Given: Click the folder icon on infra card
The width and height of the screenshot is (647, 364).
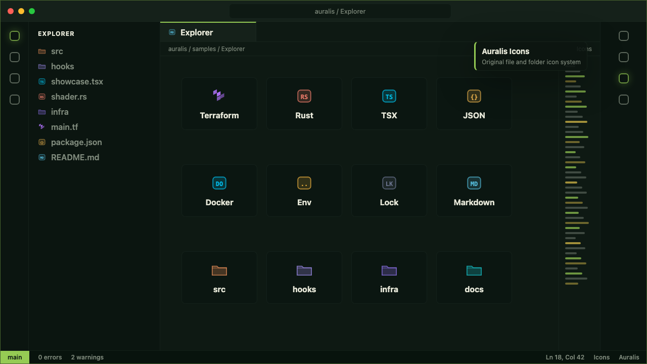Looking at the screenshot, I should click(x=389, y=270).
